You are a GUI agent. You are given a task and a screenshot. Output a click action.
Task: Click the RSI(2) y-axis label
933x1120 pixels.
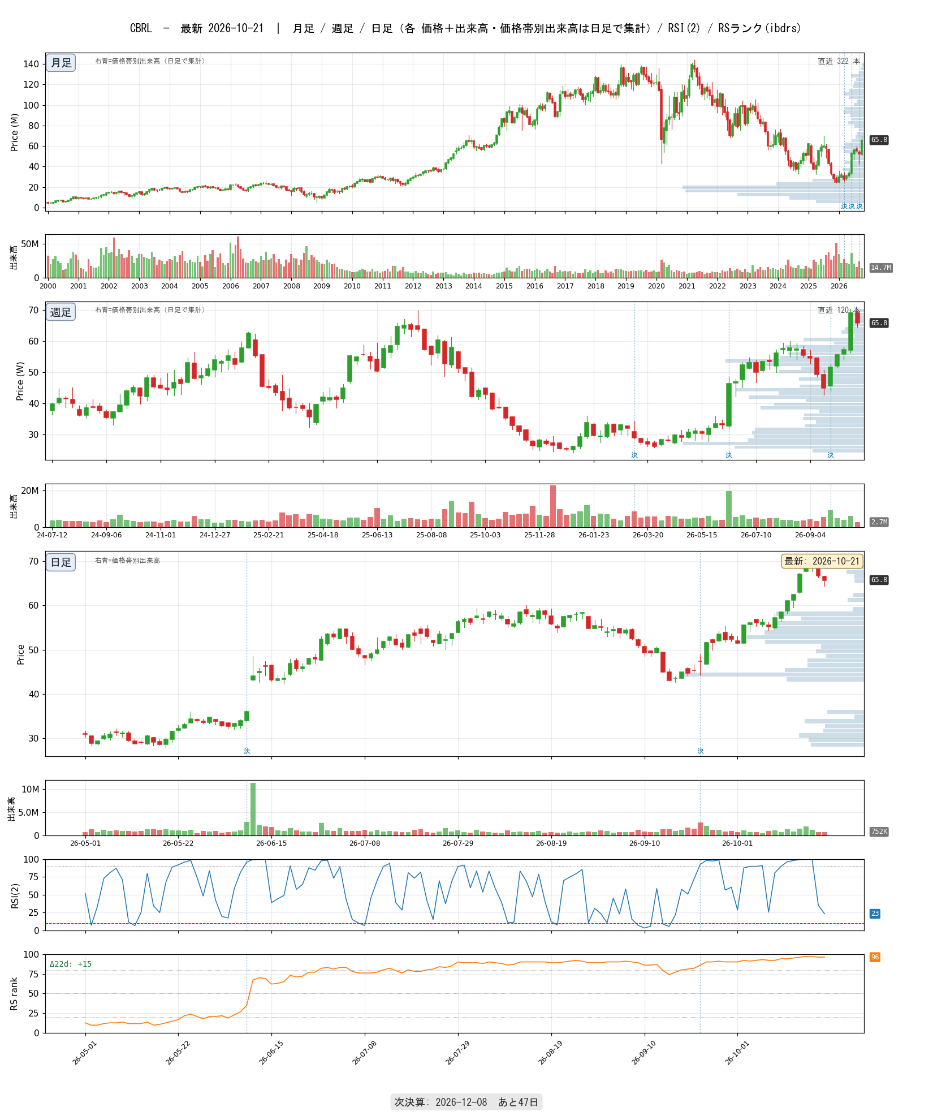[x=15, y=896]
